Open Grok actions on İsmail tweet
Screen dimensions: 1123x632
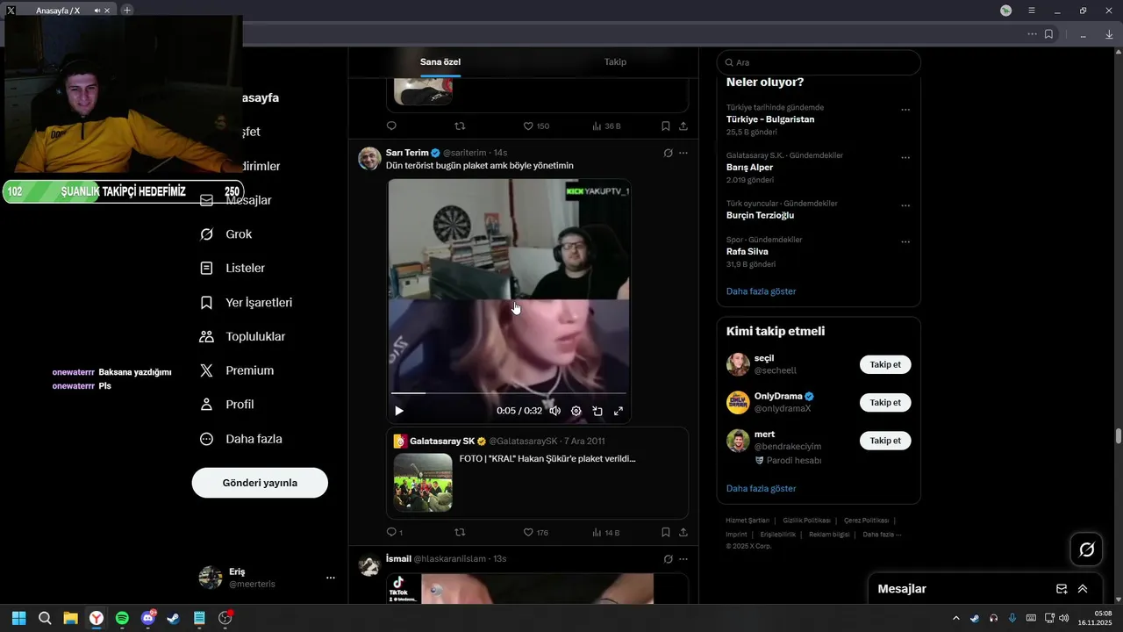pos(668,559)
